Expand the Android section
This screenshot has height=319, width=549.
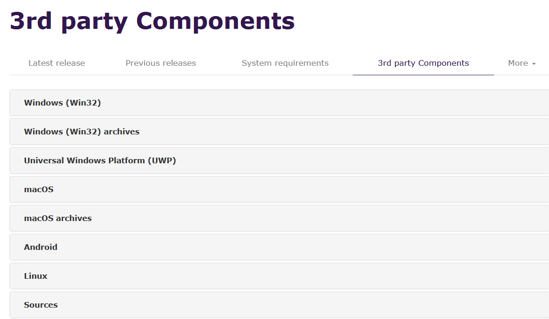(41, 247)
